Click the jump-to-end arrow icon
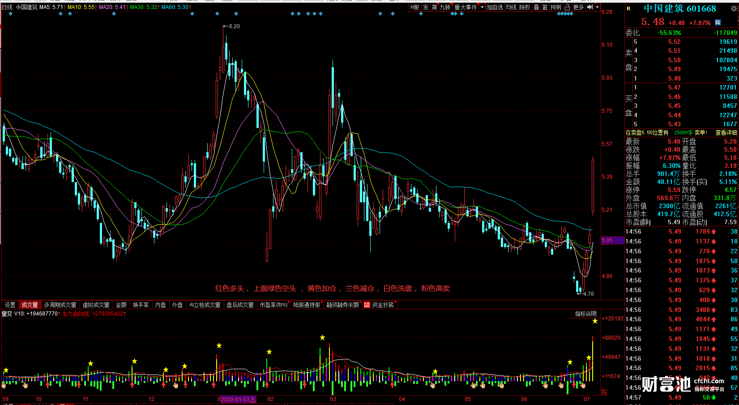 click(590, 7)
